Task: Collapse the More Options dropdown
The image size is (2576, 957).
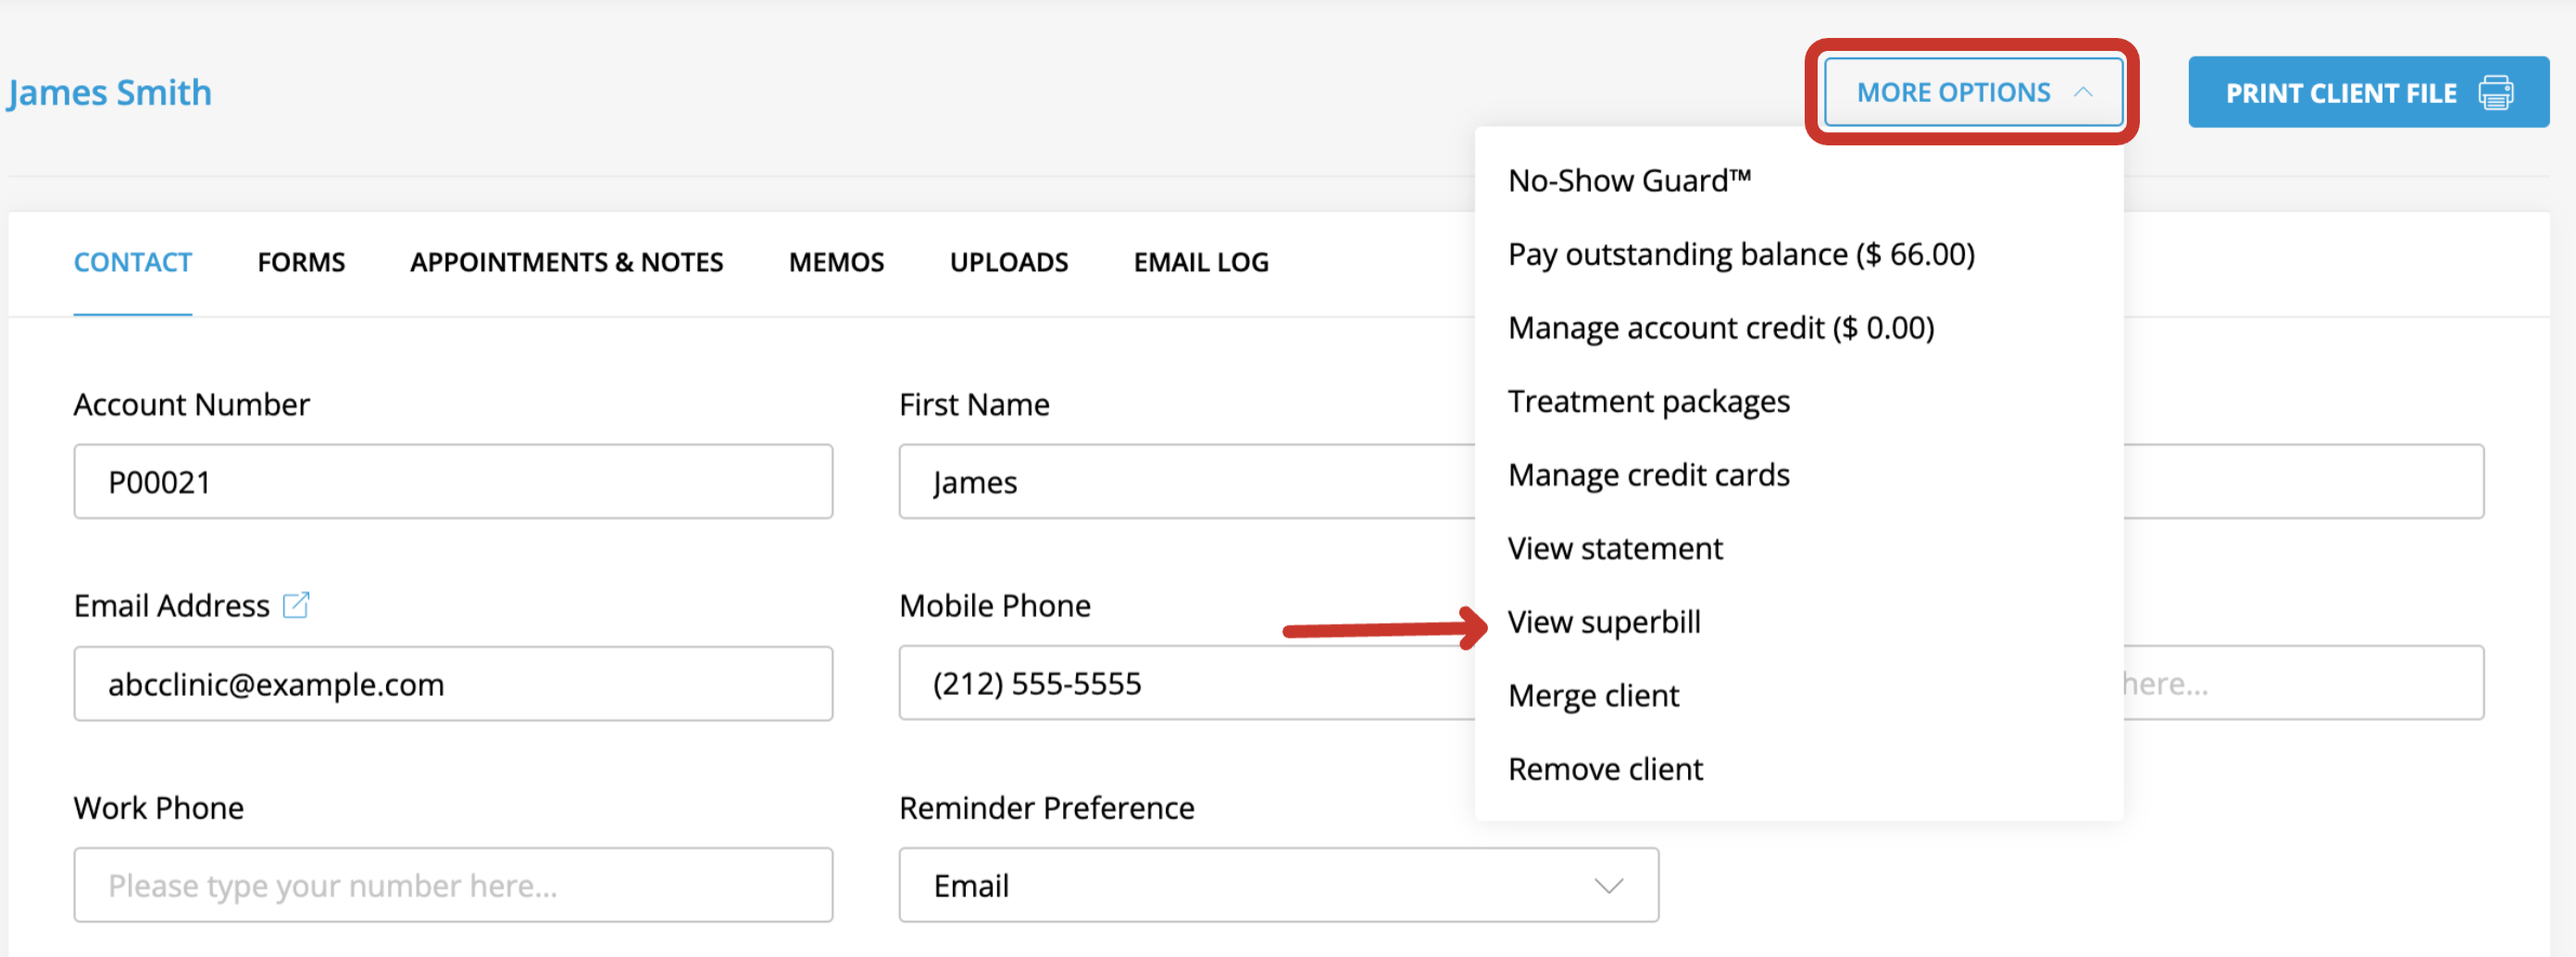Action: pos(1973,92)
